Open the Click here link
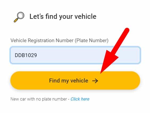This screenshot has height=113, width=150. pyautogui.click(x=80, y=99)
